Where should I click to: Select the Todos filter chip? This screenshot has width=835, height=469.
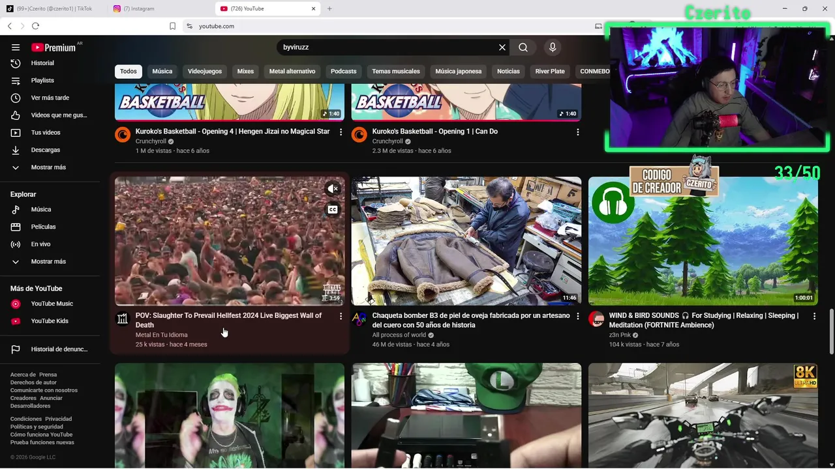tap(129, 72)
